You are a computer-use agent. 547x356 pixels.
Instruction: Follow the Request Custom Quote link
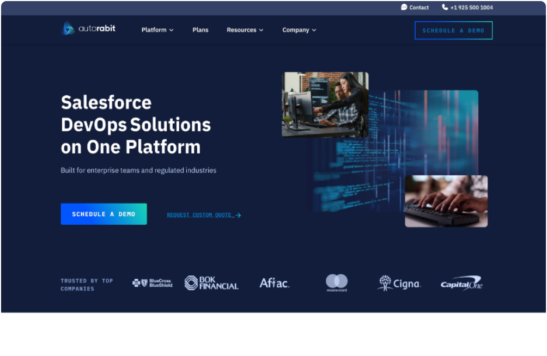click(204, 215)
